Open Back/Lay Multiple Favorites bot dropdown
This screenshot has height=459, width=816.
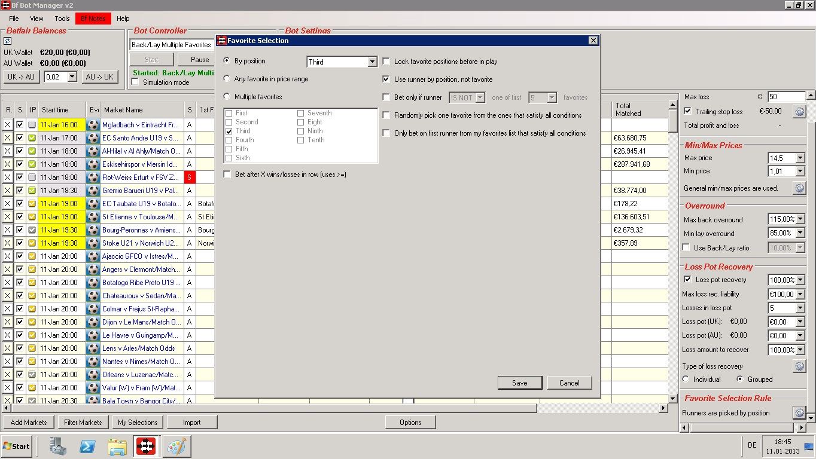[172, 45]
